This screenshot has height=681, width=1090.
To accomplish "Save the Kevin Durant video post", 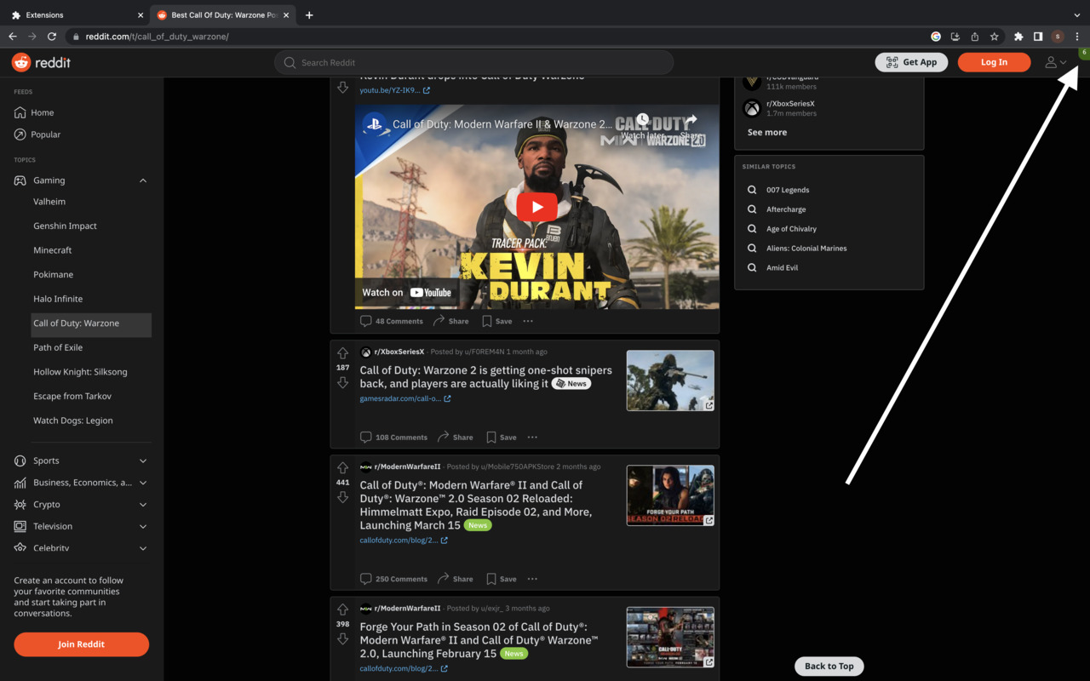I will click(496, 321).
